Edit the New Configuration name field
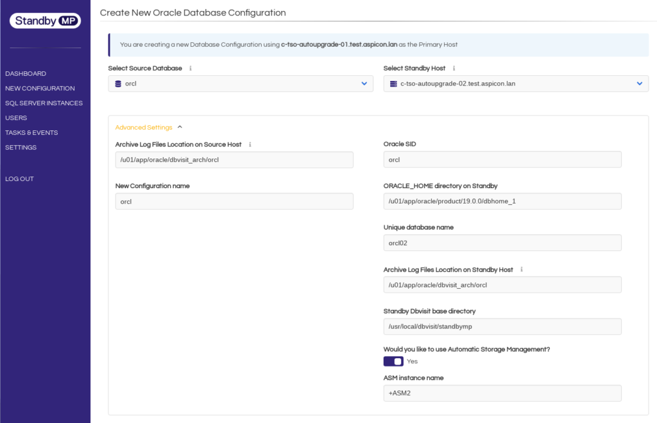Screen dimensions: 657x423 234,202
